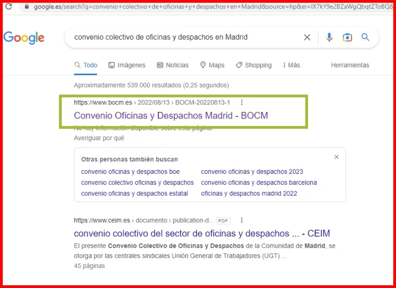
Task: Search 'convenio oficinas y despachos estatal'
Action: (135, 193)
